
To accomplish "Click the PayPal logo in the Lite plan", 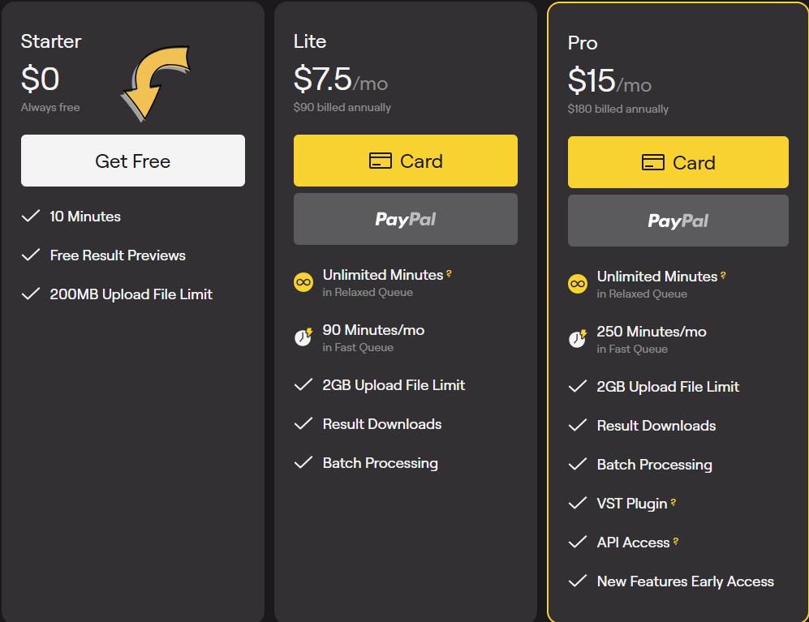I will [x=405, y=219].
